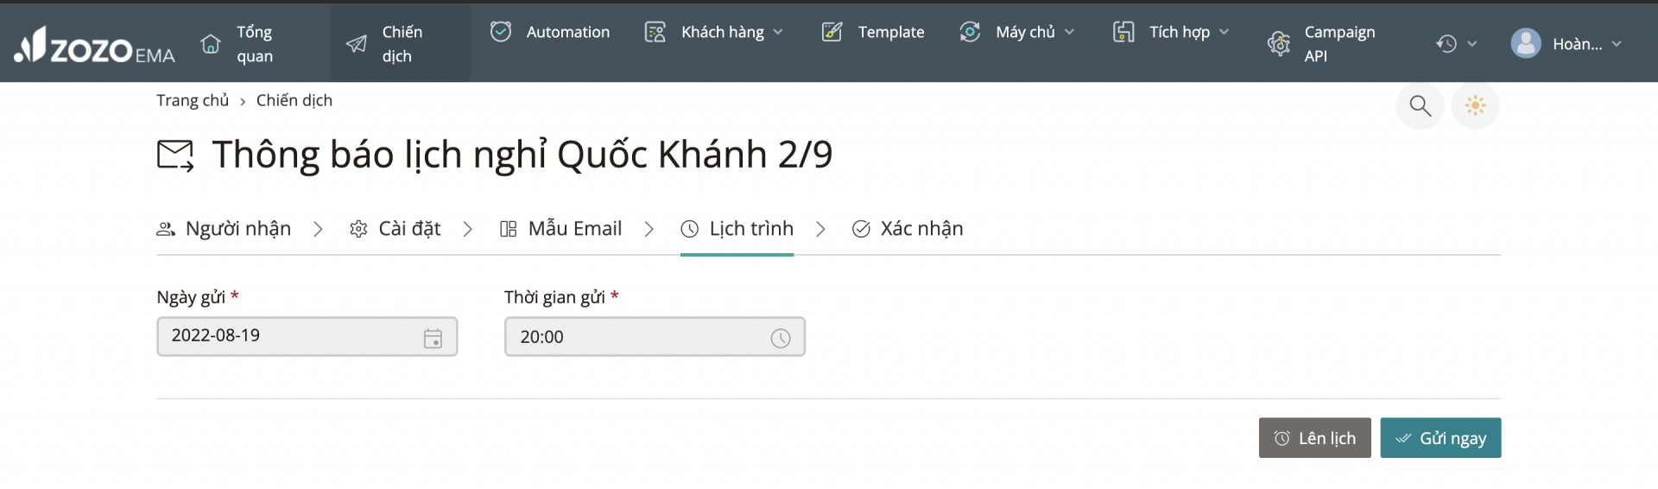
Task: Click the user avatar icon
Action: [1526, 43]
